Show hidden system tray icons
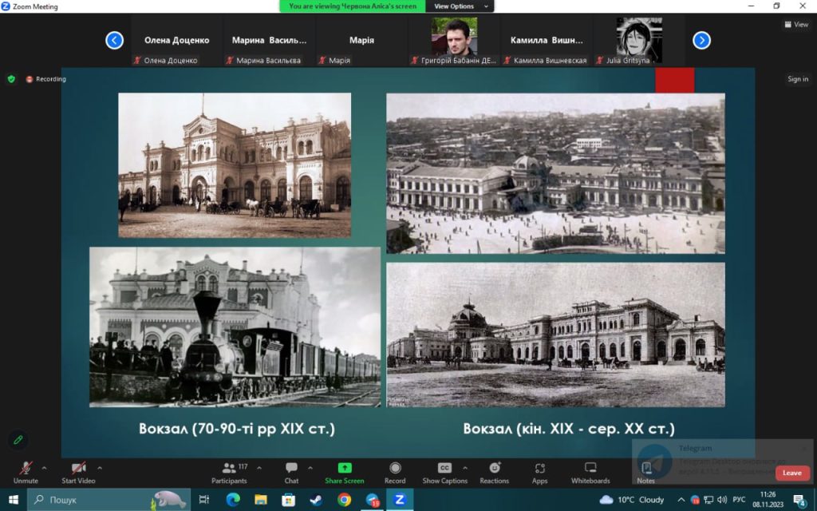 [x=681, y=500]
